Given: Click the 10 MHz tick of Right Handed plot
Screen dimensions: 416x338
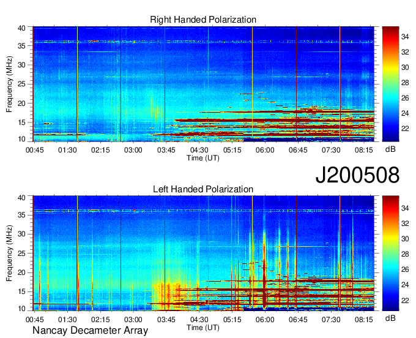Looking at the screenshot, I should click(21, 139).
